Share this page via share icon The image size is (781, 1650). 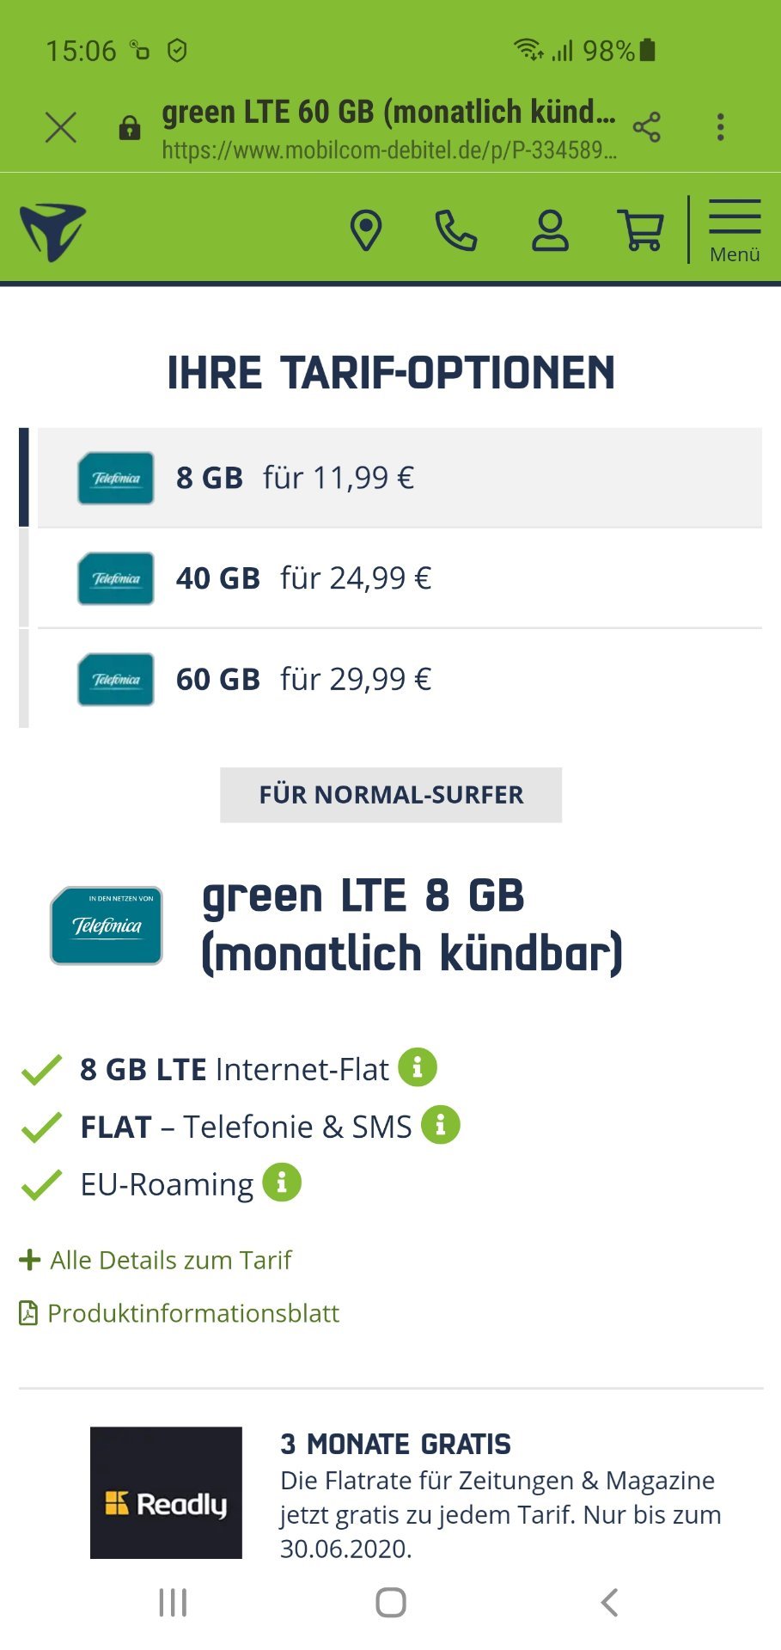point(647,127)
